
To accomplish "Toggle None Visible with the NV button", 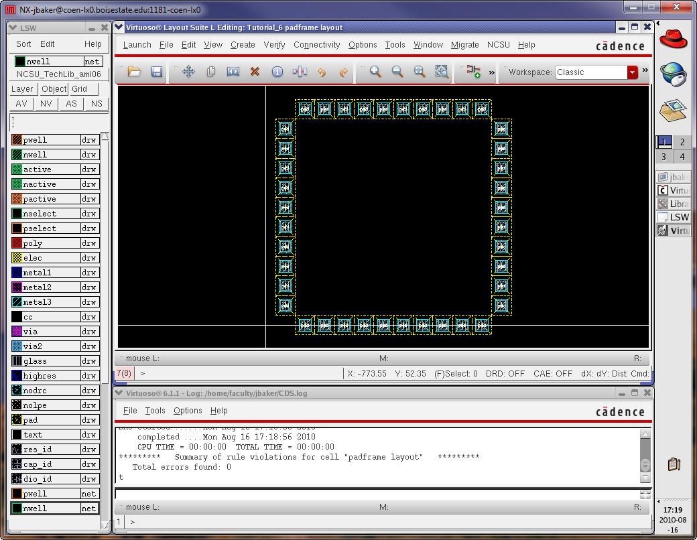I will point(46,104).
